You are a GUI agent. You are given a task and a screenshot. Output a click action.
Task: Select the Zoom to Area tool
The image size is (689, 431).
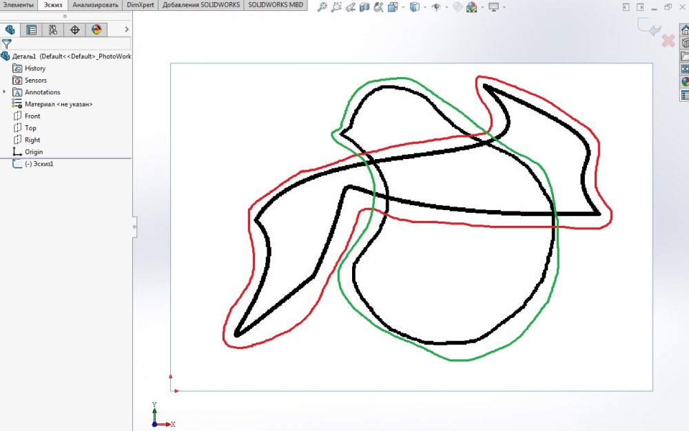click(x=336, y=8)
